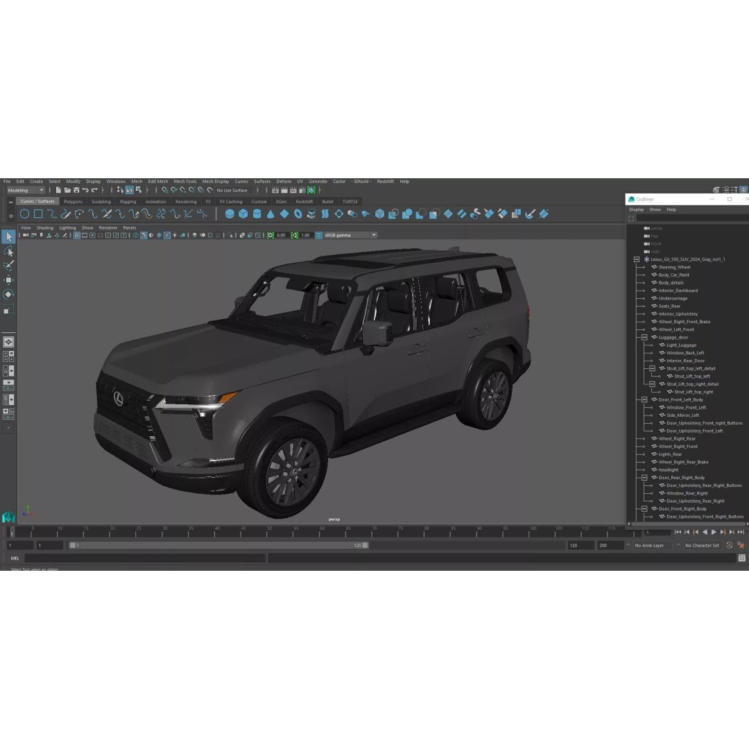Activate the Paint Selection tool in toolbox
Screen dimensions: 749x749
(8, 266)
